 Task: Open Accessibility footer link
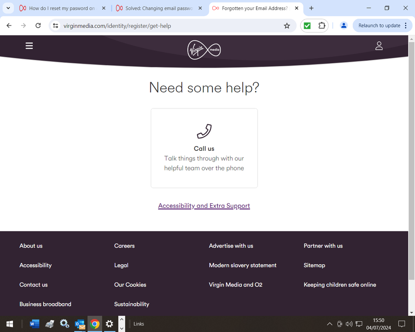[x=35, y=265]
